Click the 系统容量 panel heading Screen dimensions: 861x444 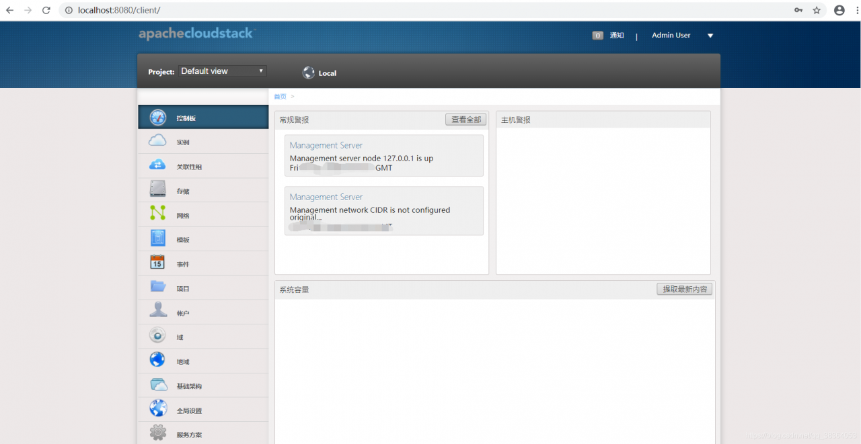click(x=294, y=290)
